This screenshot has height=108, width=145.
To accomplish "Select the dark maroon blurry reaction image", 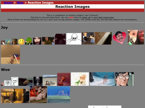I will coord(60,39).
